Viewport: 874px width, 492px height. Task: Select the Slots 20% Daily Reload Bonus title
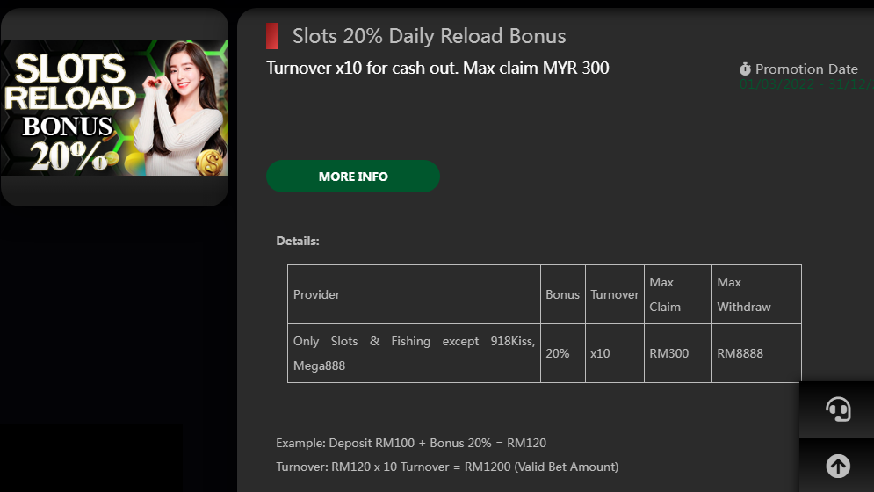429,36
